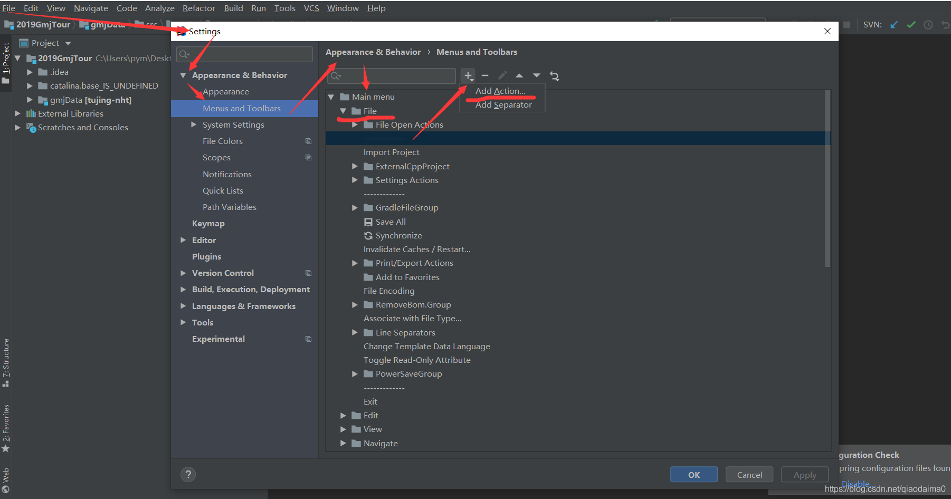Open the 1: Project tool window tab
This screenshot has height=499, width=951.
(6, 63)
